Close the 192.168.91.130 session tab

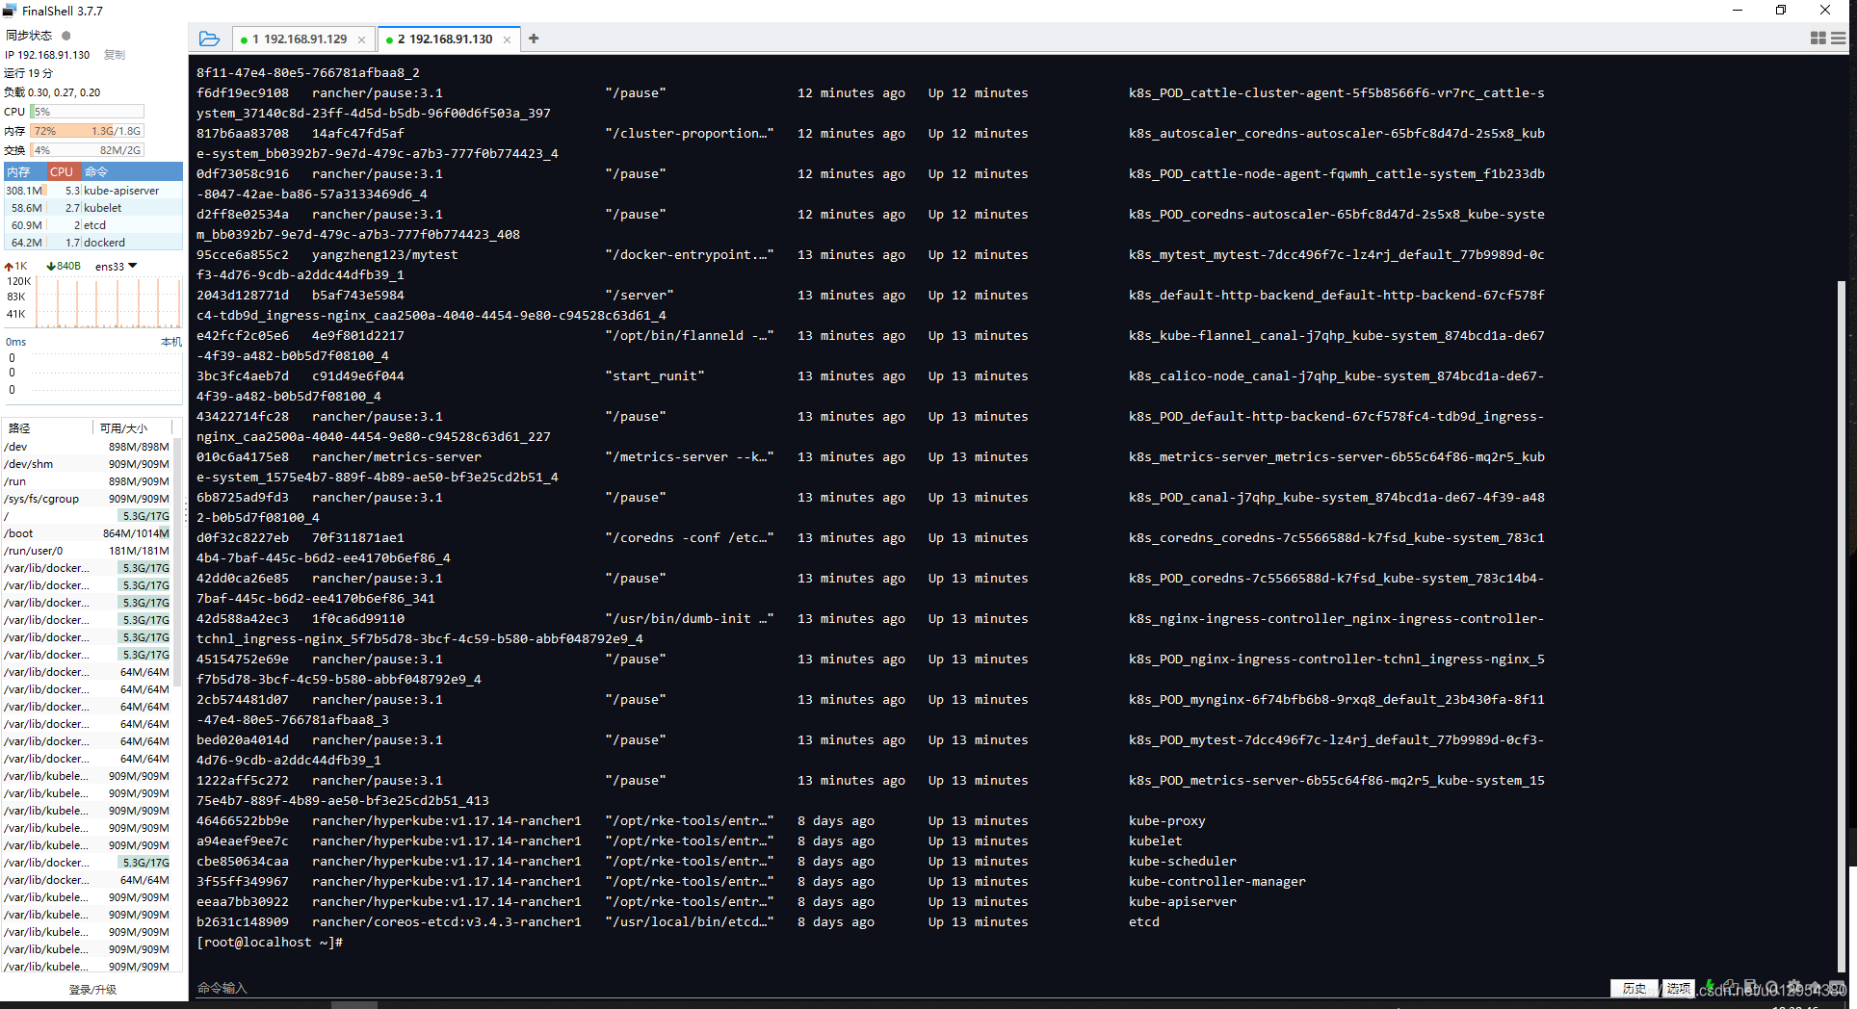508,39
